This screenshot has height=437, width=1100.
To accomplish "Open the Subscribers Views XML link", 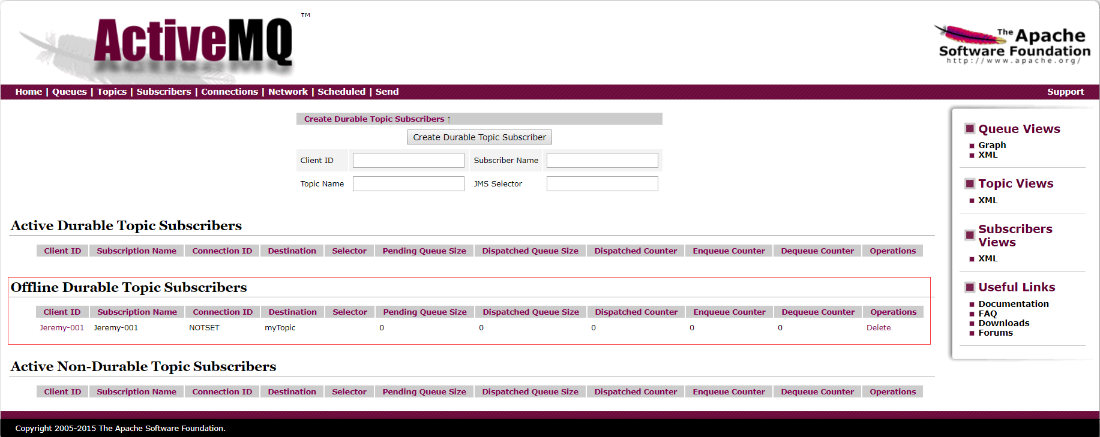I will (988, 258).
